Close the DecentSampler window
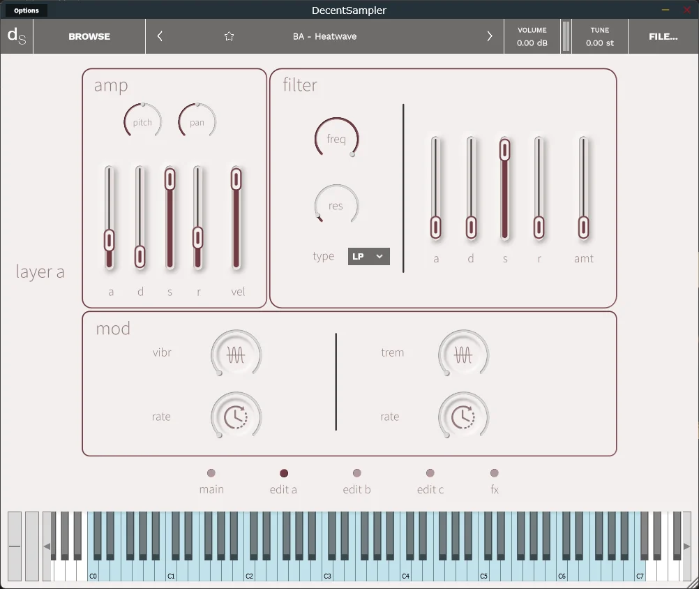Viewport: 699px width, 589px height. (x=687, y=10)
